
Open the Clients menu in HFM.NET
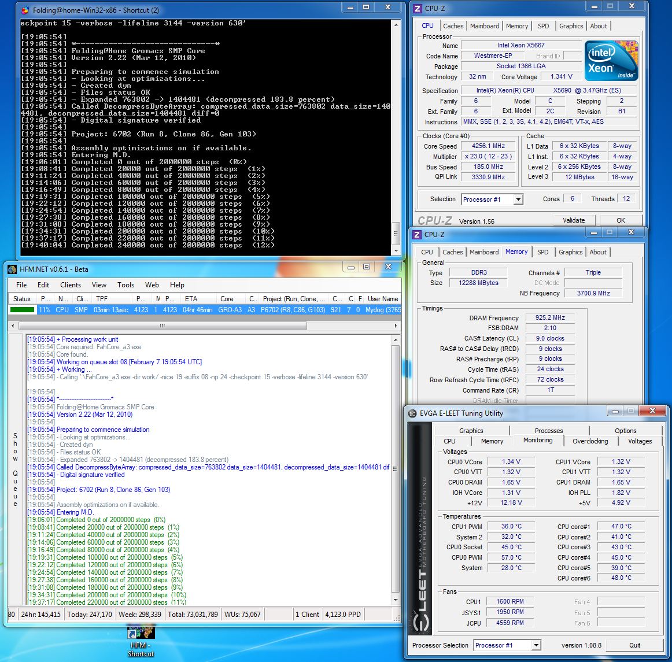click(x=71, y=285)
